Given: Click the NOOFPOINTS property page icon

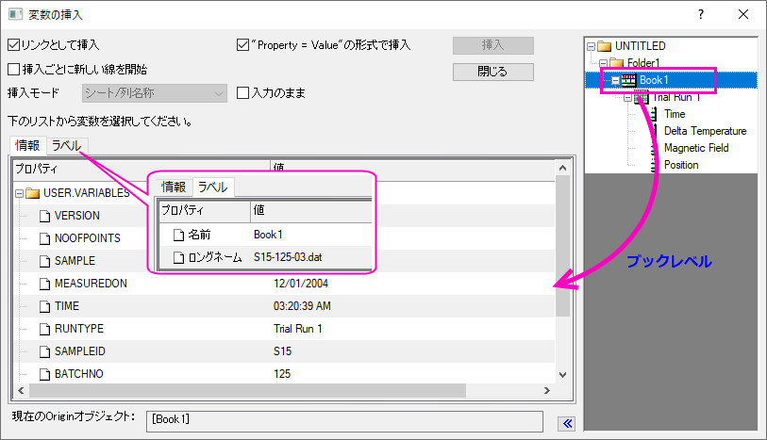Looking at the screenshot, I should [x=44, y=238].
